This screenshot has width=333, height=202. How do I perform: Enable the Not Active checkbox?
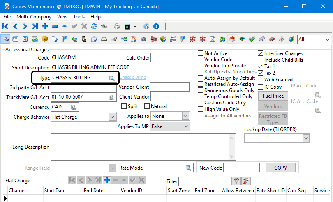201,53
